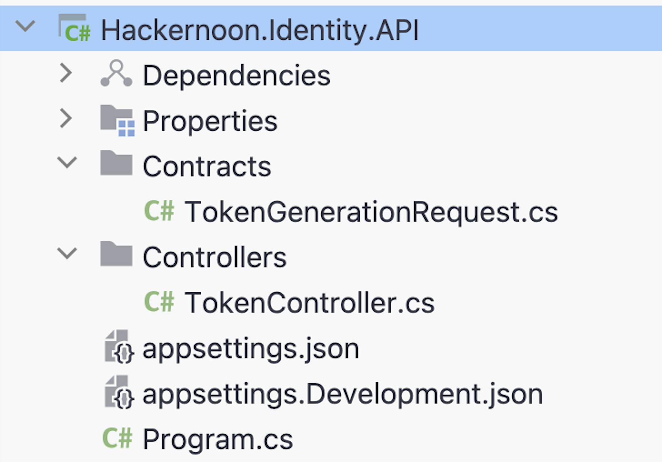Click the Properties folder icon
662x462 pixels.
click(117, 121)
